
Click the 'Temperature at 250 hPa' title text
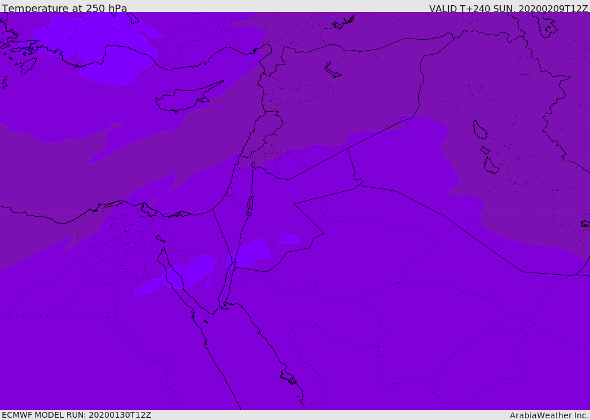point(65,8)
